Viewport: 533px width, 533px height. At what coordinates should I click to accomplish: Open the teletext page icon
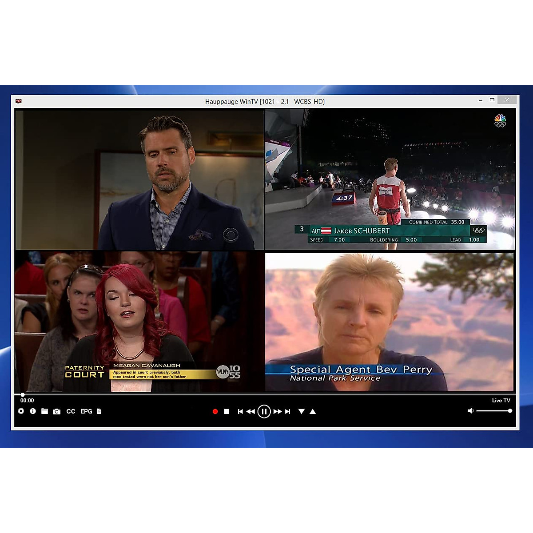[99, 411]
